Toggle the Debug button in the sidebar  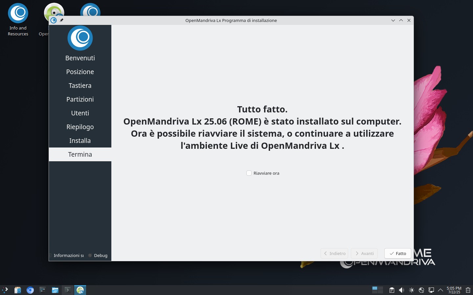[98, 255]
